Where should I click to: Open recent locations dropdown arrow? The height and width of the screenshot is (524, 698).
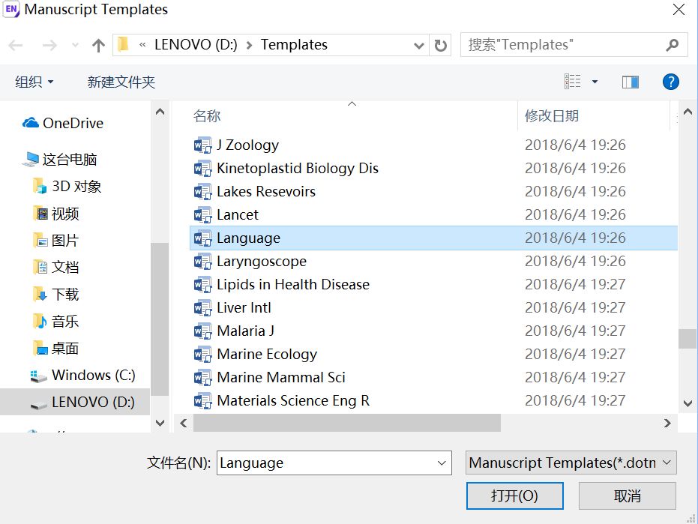coord(75,45)
